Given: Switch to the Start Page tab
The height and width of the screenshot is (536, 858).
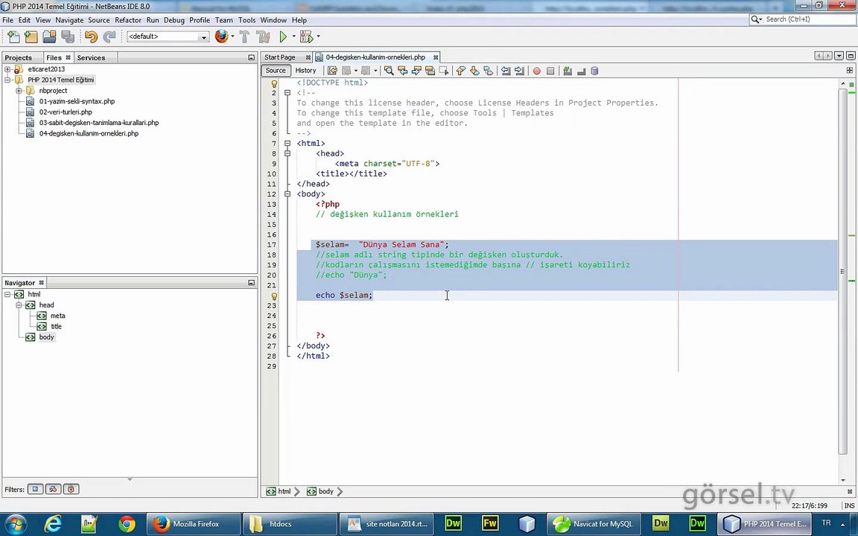Looking at the screenshot, I should pyautogui.click(x=280, y=57).
